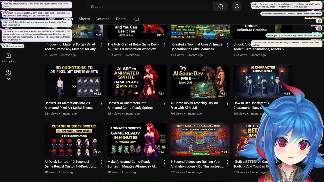The height and width of the screenshot is (182, 324).
Task: Open 'AI Game Dev is Amazing' title
Action: [194, 105]
